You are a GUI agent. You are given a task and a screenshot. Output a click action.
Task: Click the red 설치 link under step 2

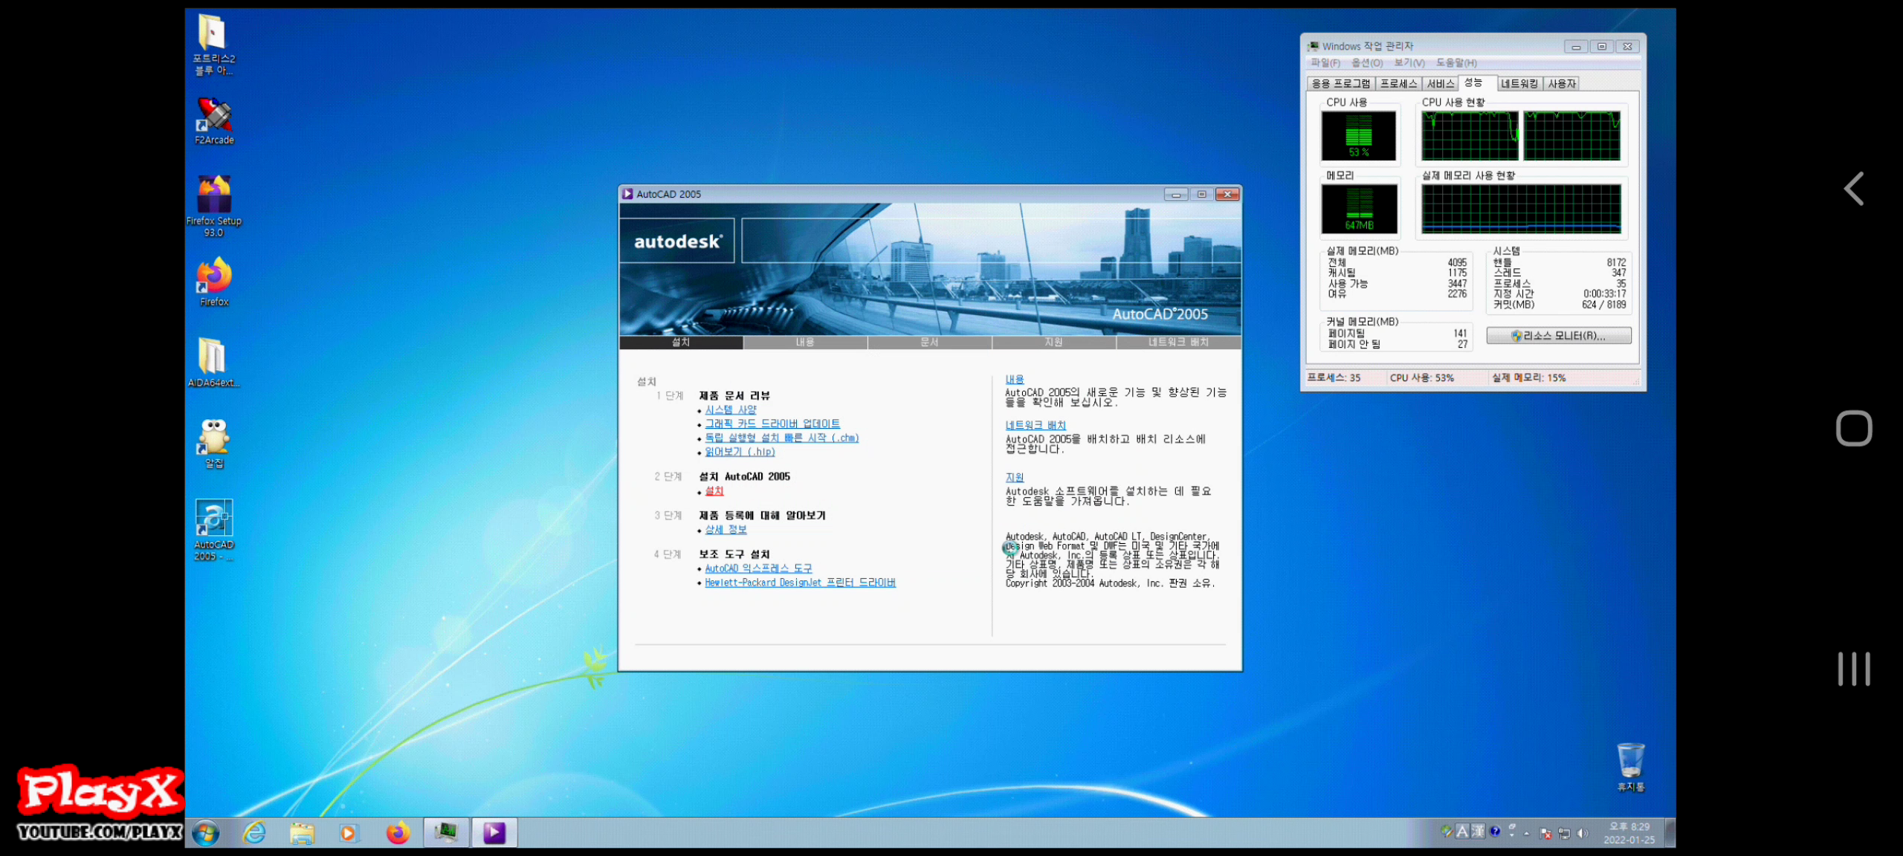(714, 491)
